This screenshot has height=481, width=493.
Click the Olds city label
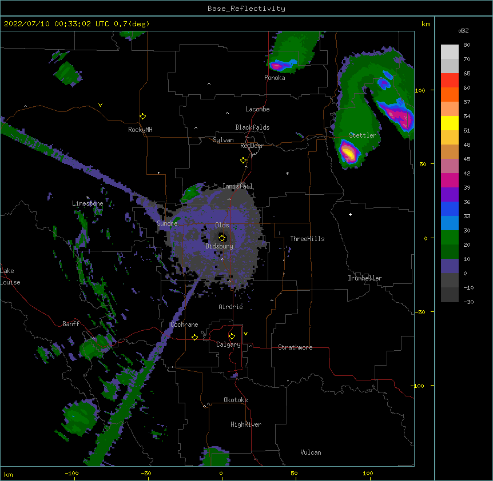click(x=222, y=225)
